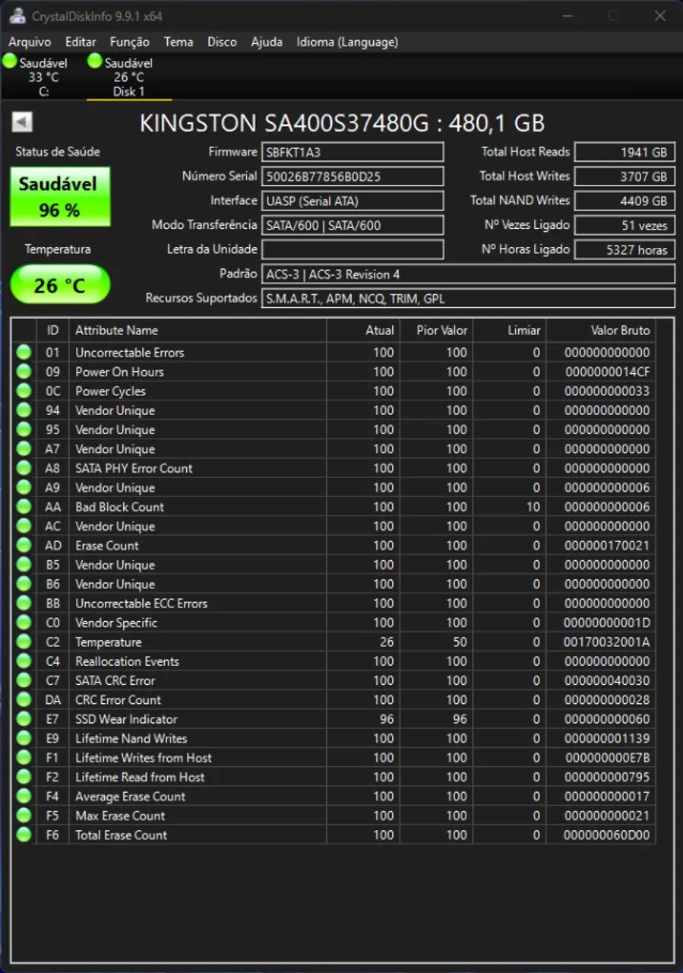Click status circle of Vendor Specific row
This screenshot has height=973, width=683.
point(24,623)
